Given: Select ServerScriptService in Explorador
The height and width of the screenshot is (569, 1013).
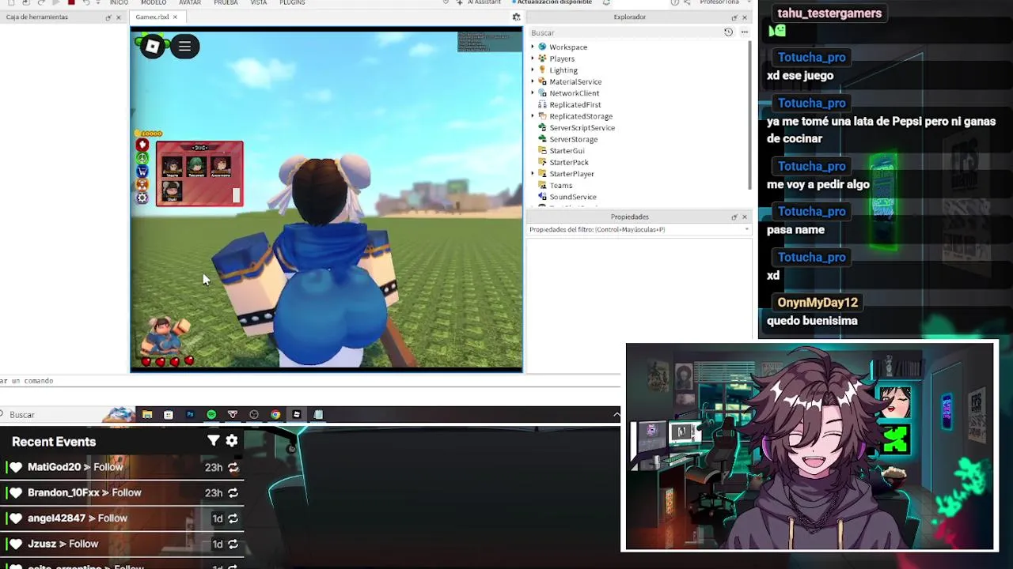Looking at the screenshot, I should coord(582,128).
